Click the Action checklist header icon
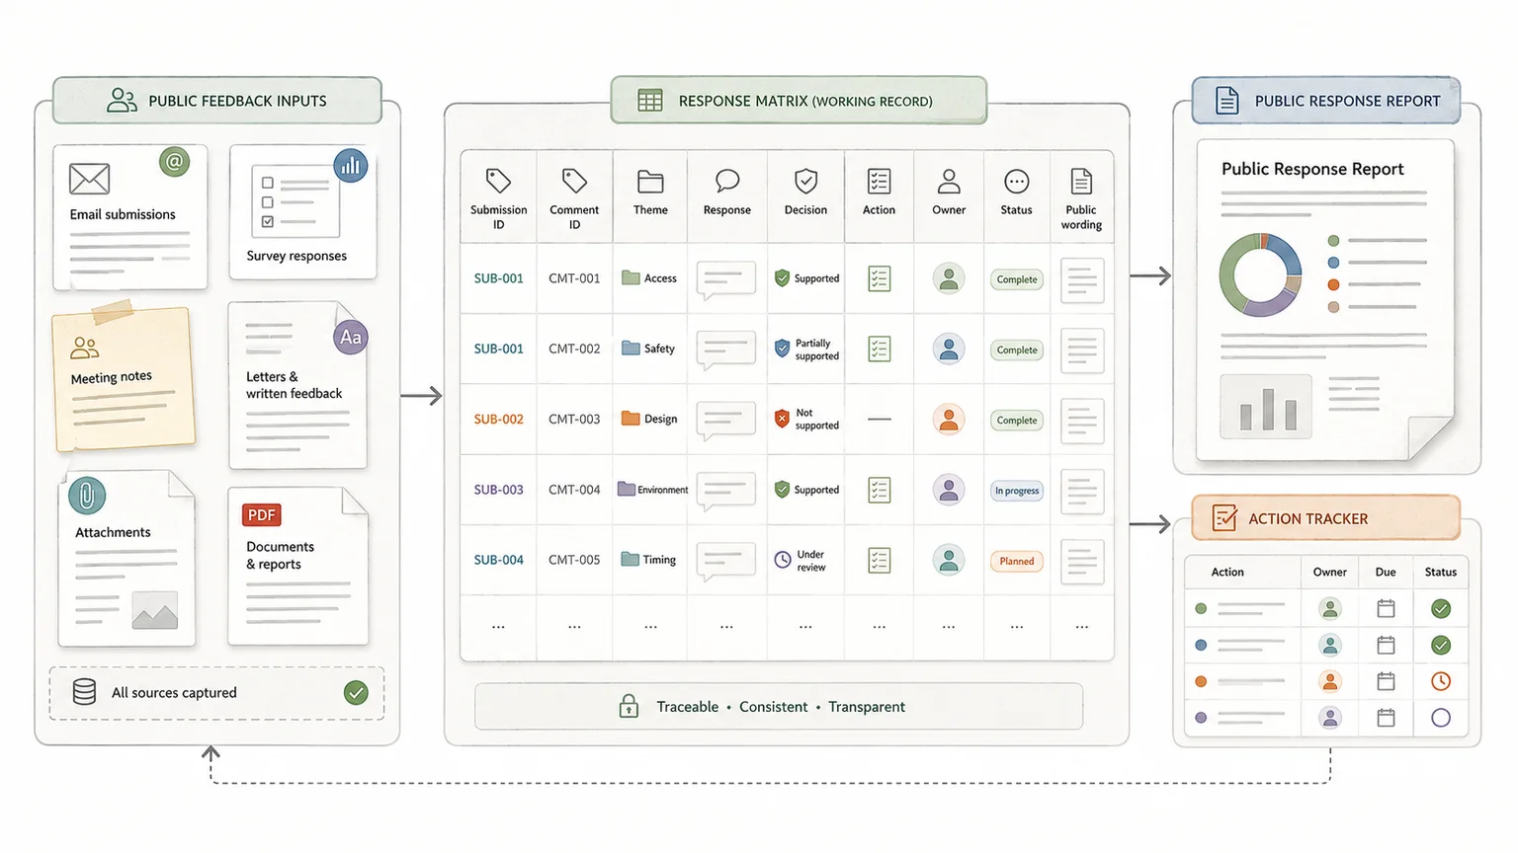The height and width of the screenshot is (853, 1518). coord(879,181)
